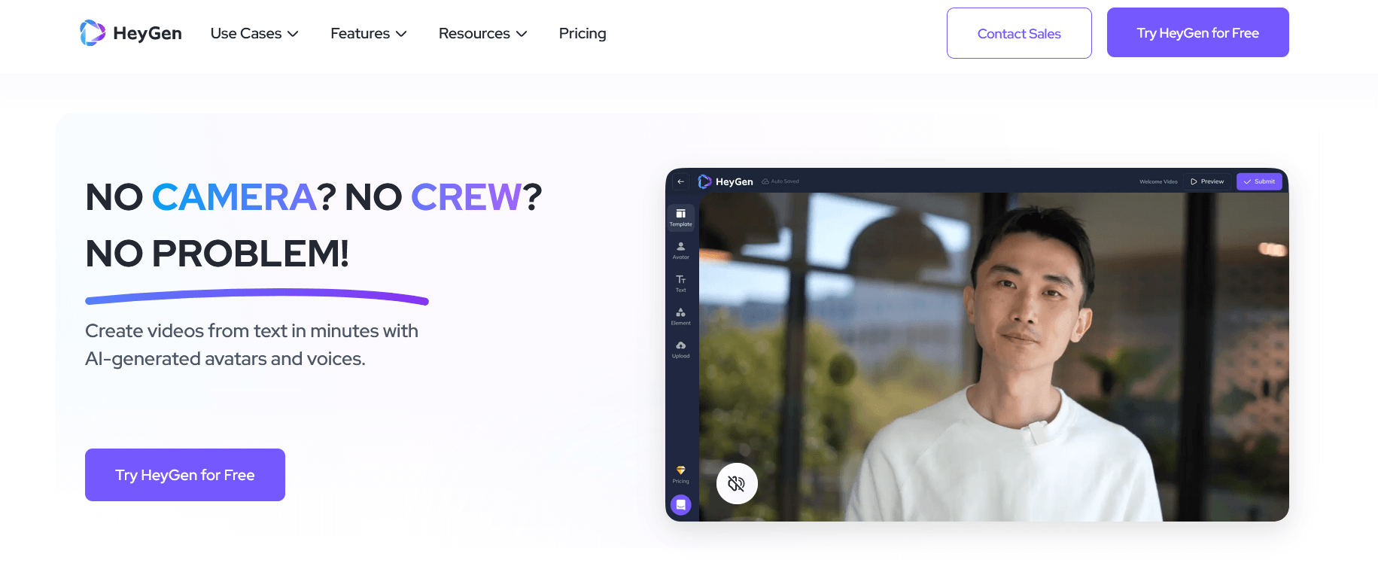Select the Avatar icon in the editor sidebar
The width and height of the screenshot is (1378, 581).
[x=680, y=251]
